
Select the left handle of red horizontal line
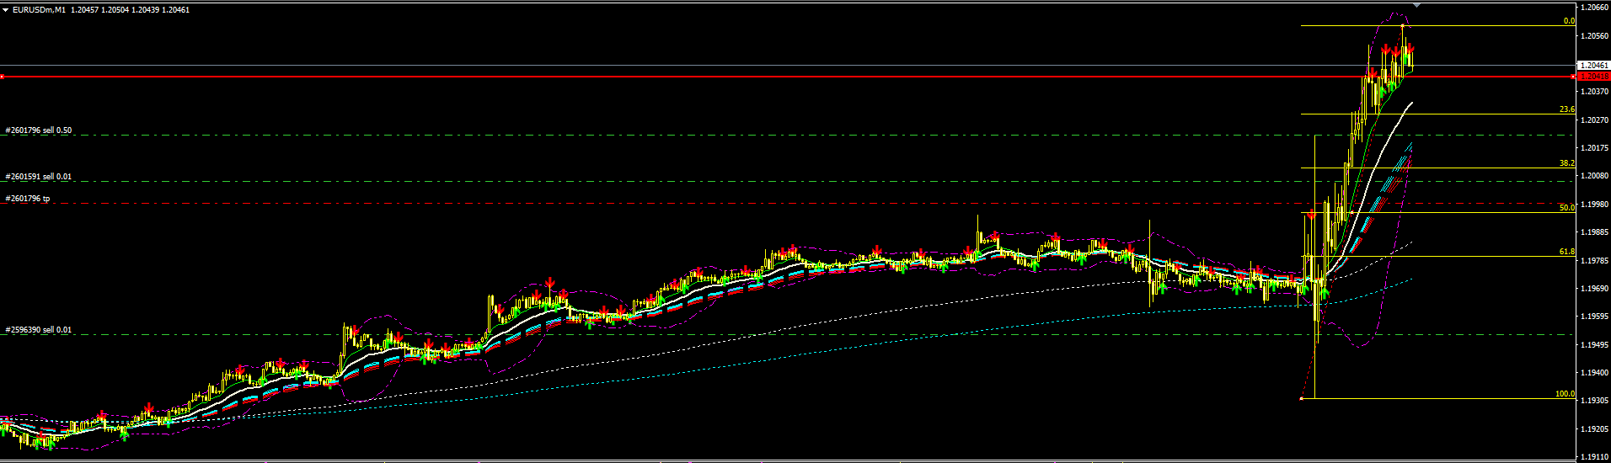point(3,77)
